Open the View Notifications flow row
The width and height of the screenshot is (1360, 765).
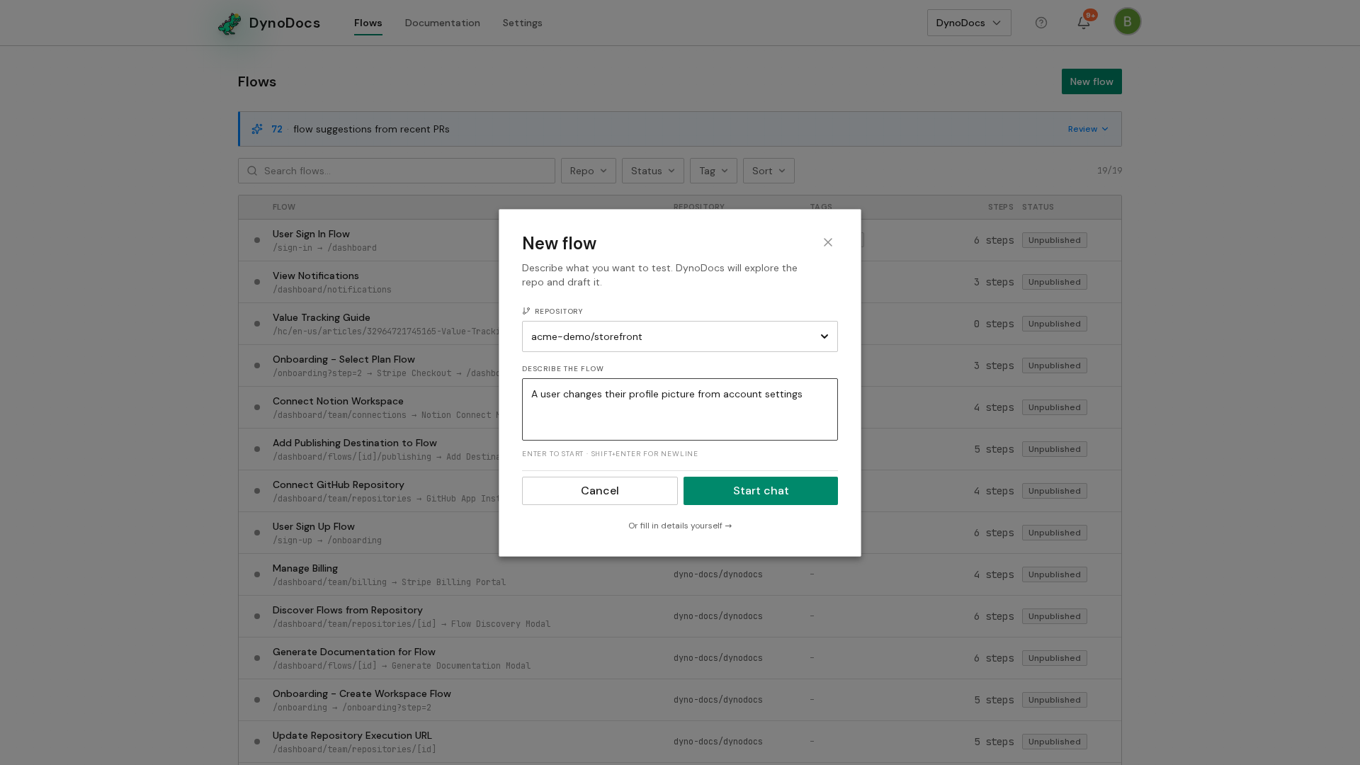click(679, 282)
